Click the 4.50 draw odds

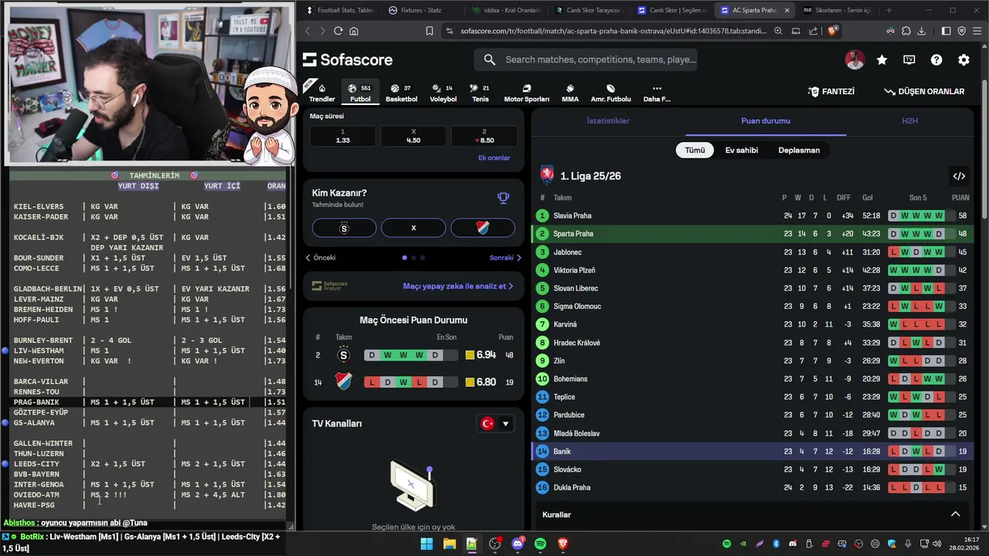coord(413,136)
